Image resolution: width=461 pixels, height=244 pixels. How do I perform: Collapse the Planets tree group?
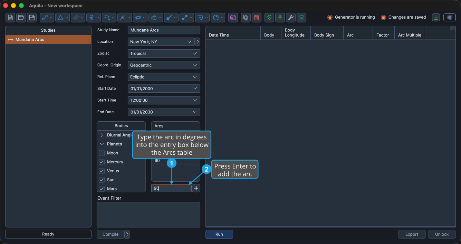pos(102,144)
